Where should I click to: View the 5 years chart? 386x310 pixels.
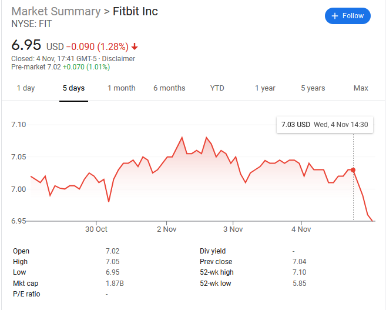coord(313,88)
